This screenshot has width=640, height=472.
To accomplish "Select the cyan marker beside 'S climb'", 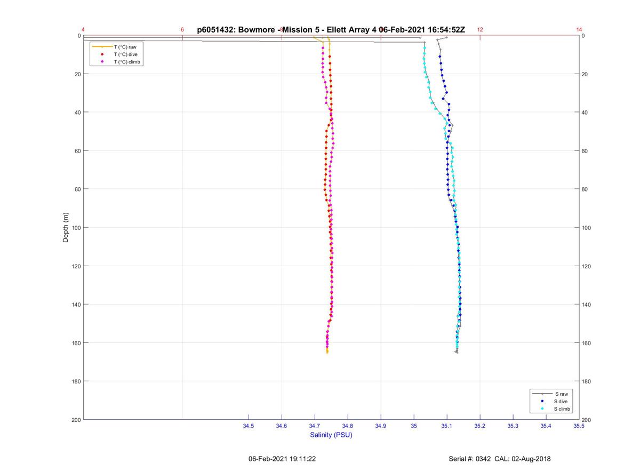I will click(x=542, y=409).
